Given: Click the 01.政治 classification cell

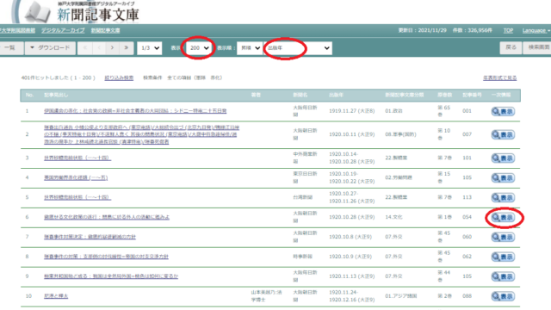Looking at the screenshot, I should (x=393, y=111).
